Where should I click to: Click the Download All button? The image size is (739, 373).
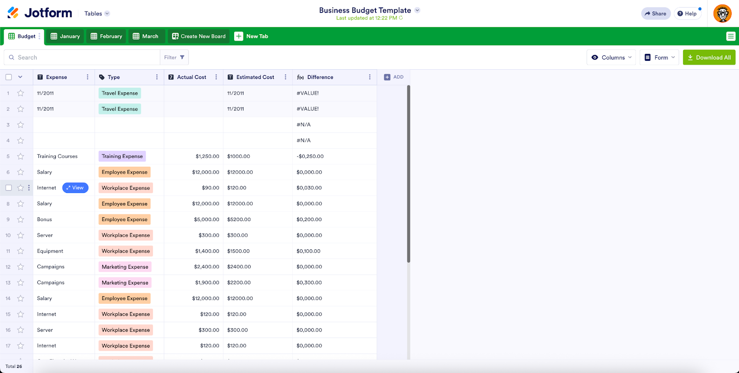pyautogui.click(x=709, y=57)
